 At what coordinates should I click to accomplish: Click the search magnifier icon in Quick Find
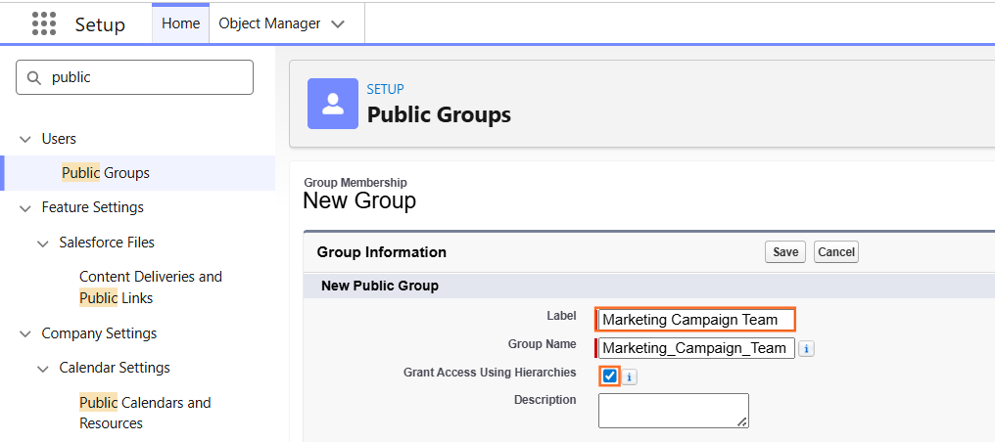[x=34, y=77]
